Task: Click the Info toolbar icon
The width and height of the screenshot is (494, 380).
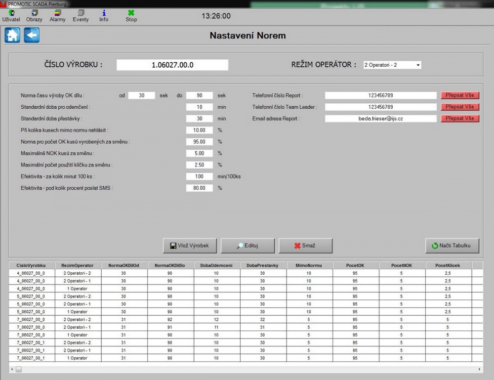Action: 104,16
